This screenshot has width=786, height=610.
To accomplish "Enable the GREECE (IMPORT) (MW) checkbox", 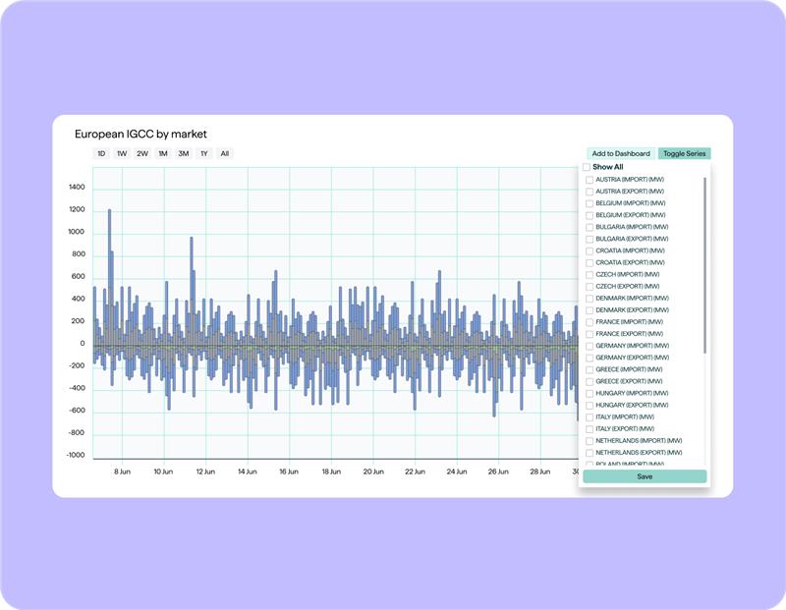I will pyautogui.click(x=589, y=369).
